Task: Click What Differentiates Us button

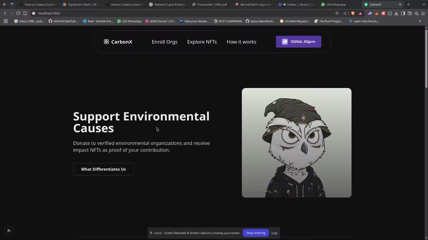Action: click(103, 169)
